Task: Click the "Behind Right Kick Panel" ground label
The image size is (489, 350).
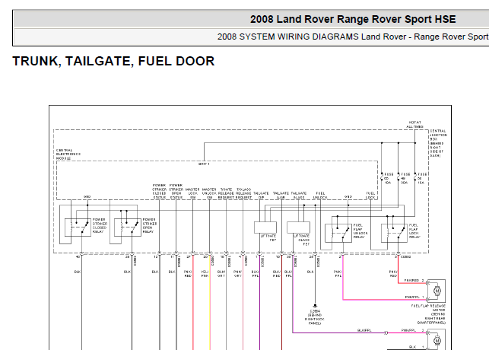Action: pos(315,317)
